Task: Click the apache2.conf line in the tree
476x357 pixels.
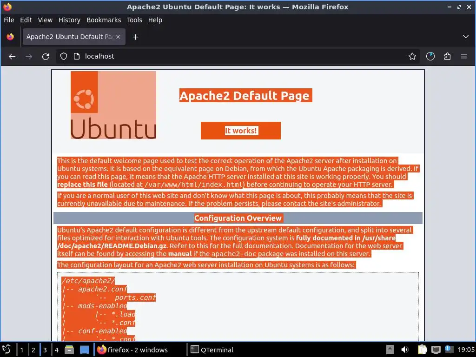Action: (102, 289)
